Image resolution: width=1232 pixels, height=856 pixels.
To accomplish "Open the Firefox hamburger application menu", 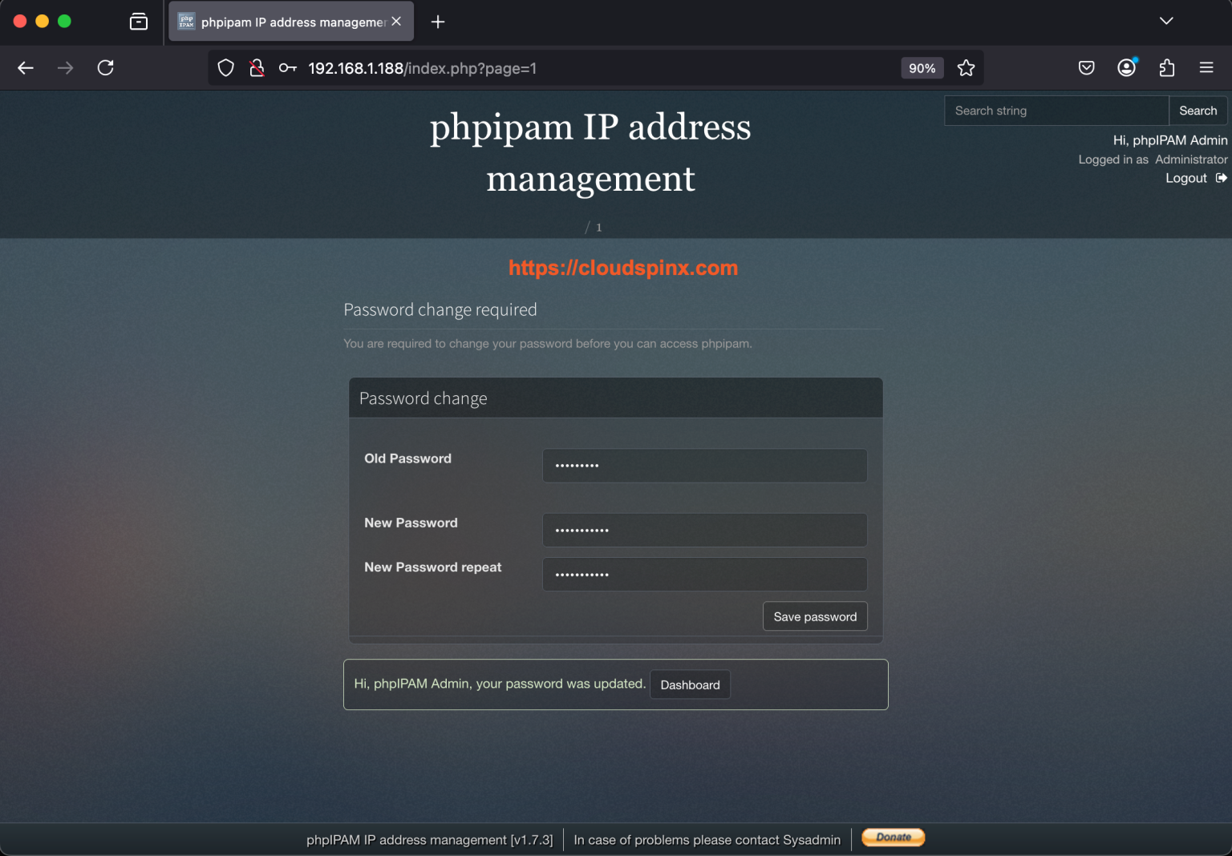I will click(1206, 68).
